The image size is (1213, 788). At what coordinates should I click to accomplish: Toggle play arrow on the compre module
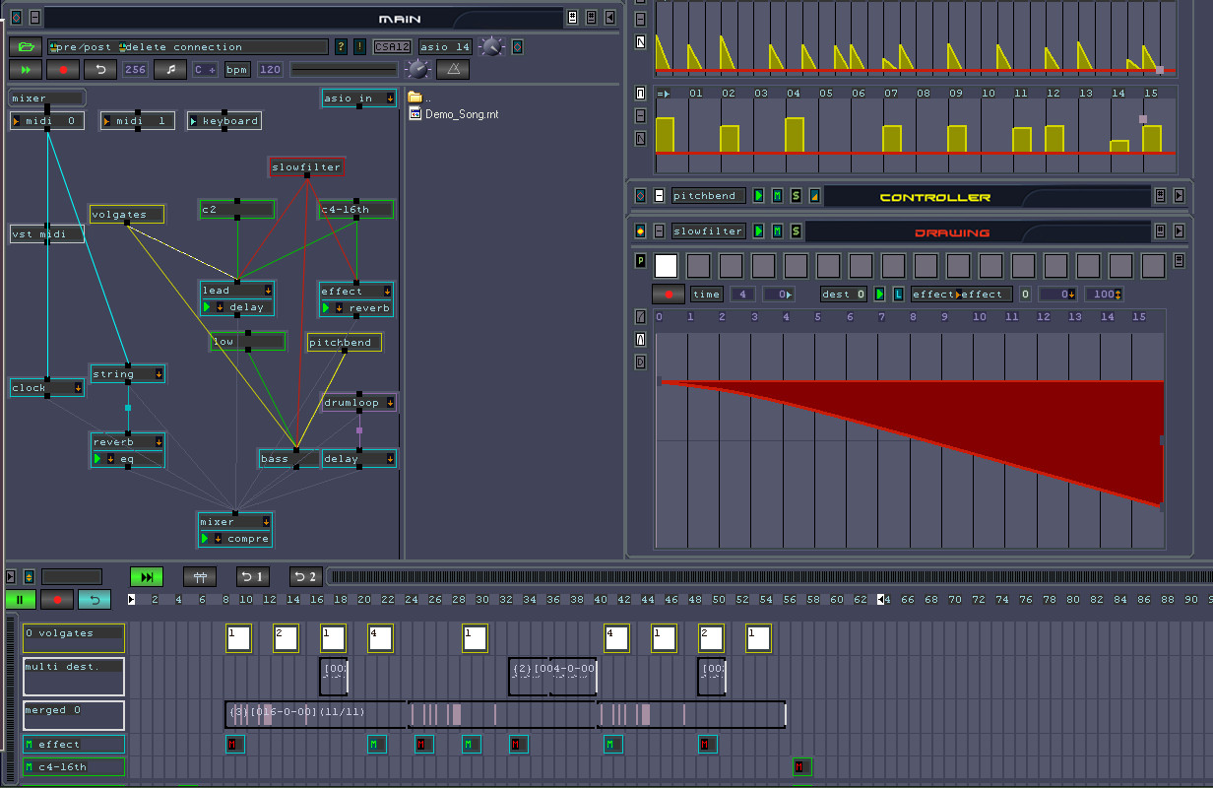[206, 539]
